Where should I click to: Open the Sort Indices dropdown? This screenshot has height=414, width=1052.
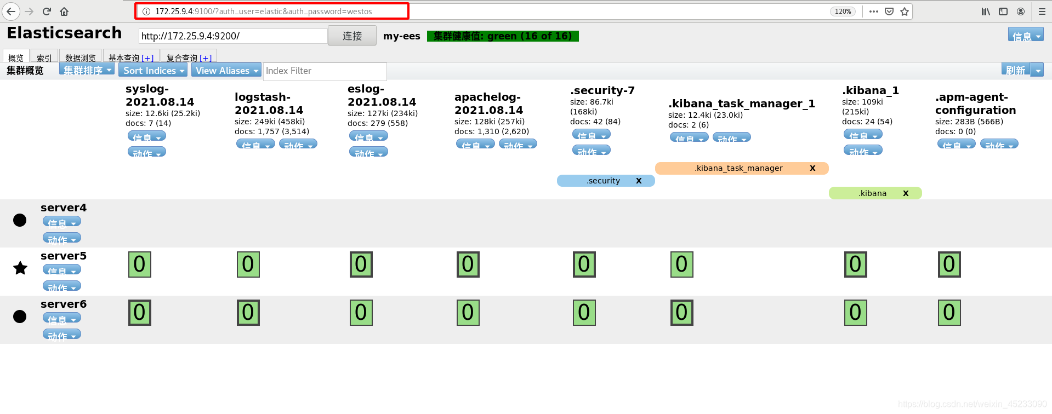(153, 70)
